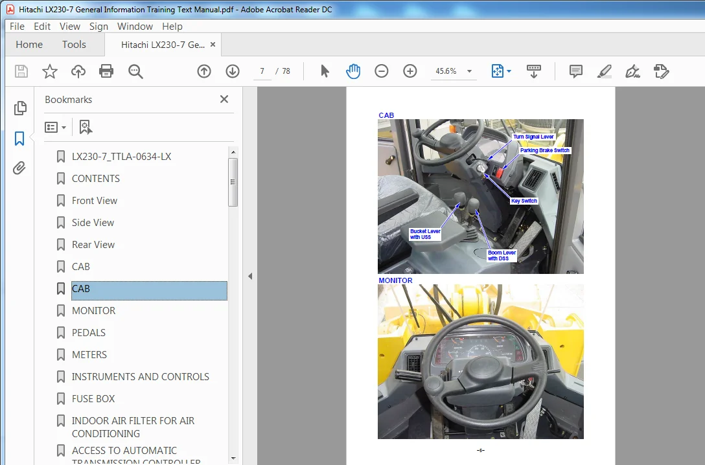Open the fit page options arrow
705x465 pixels.
point(509,71)
